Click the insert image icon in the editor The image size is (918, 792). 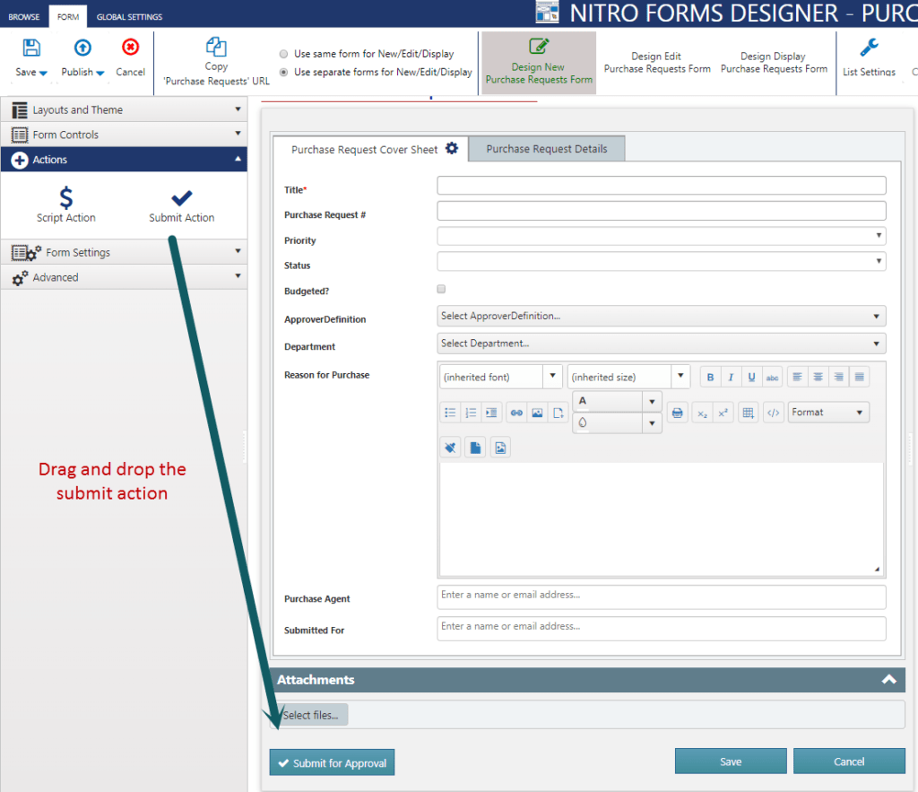pyautogui.click(x=538, y=412)
